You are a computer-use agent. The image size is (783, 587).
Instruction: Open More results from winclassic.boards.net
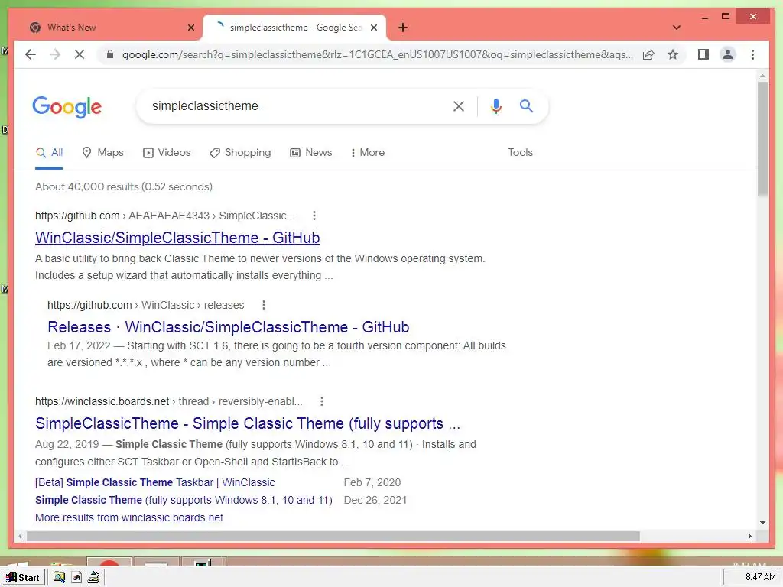click(x=128, y=517)
